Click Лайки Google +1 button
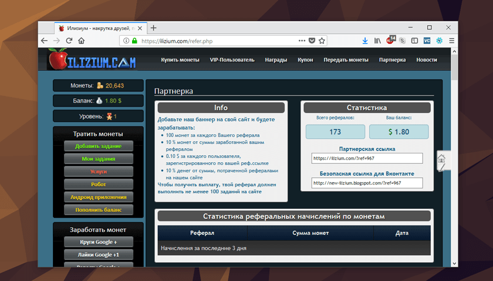 point(99,255)
